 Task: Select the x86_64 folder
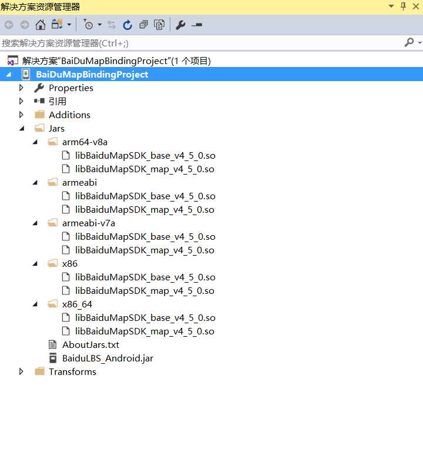click(x=78, y=304)
